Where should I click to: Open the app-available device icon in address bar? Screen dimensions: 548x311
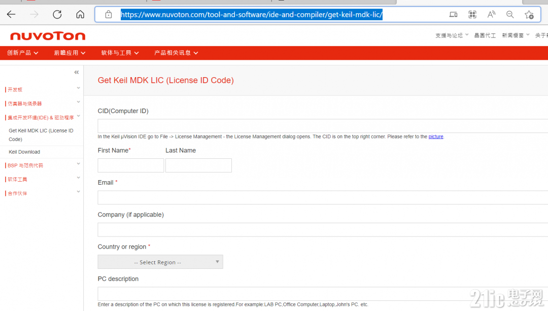453,15
